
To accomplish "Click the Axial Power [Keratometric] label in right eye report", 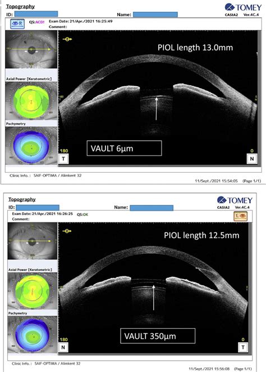I will [29, 79].
